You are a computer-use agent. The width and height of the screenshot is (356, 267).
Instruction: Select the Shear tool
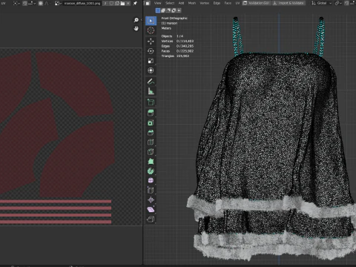151,209
